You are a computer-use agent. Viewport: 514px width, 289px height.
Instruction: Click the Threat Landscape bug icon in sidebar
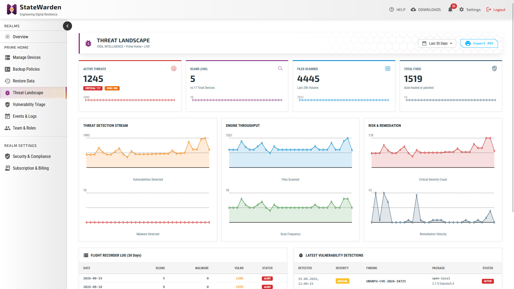pos(7,93)
